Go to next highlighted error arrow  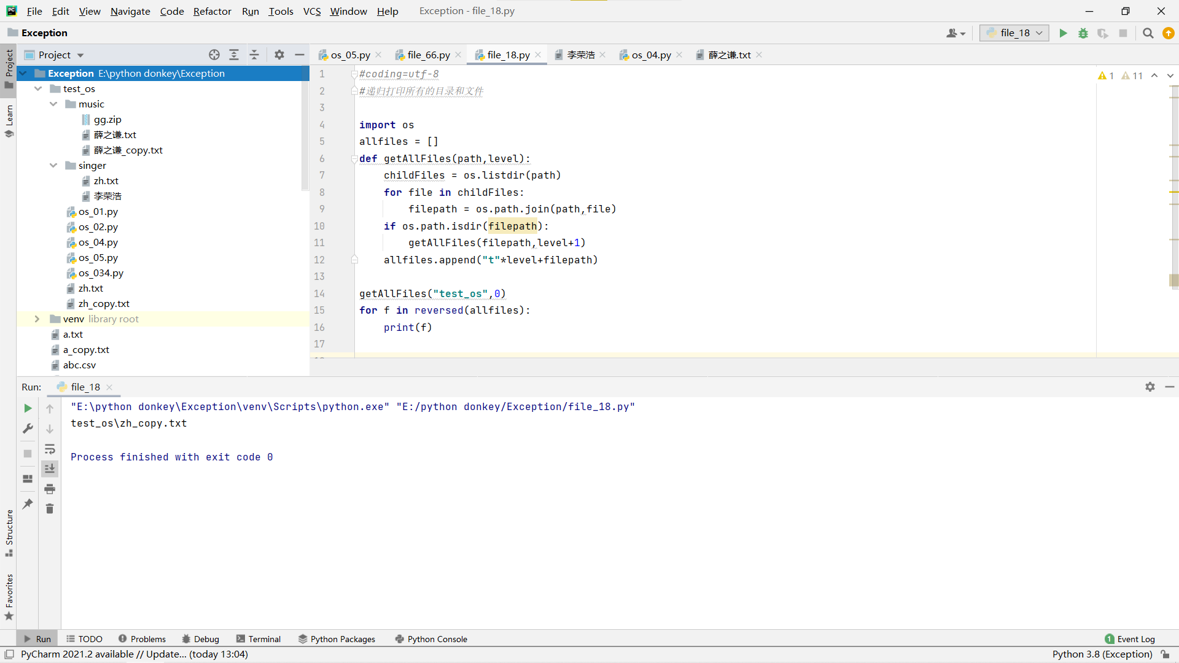(1170, 76)
